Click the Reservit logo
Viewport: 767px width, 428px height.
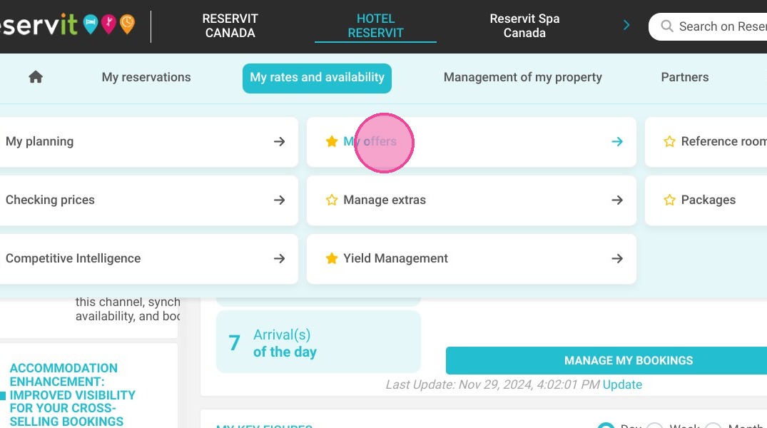click(x=68, y=24)
